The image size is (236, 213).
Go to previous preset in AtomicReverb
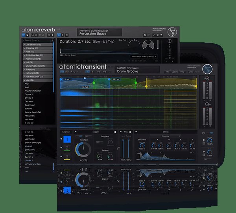(x=49, y=35)
